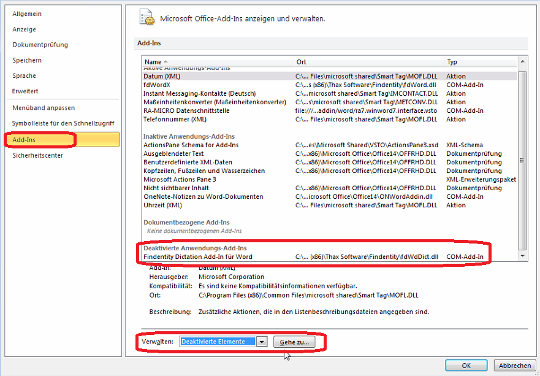This screenshot has width=540, height=376.
Task: Click the Ort path value MOFL.DLL details
Action: [x=308, y=296]
